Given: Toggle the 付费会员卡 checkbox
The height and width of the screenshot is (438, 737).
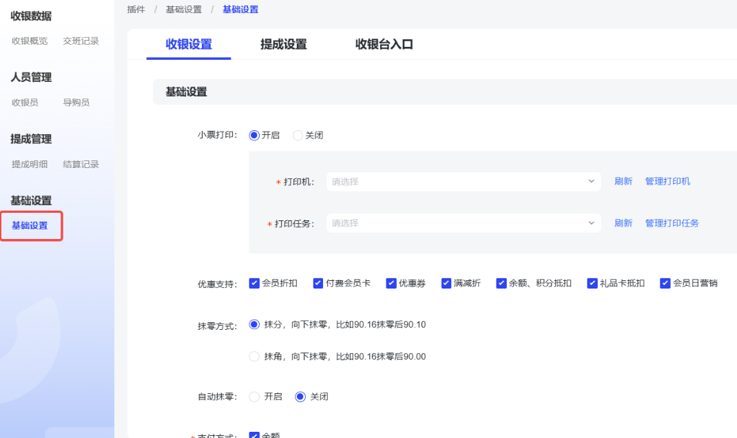Looking at the screenshot, I should 318,283.
